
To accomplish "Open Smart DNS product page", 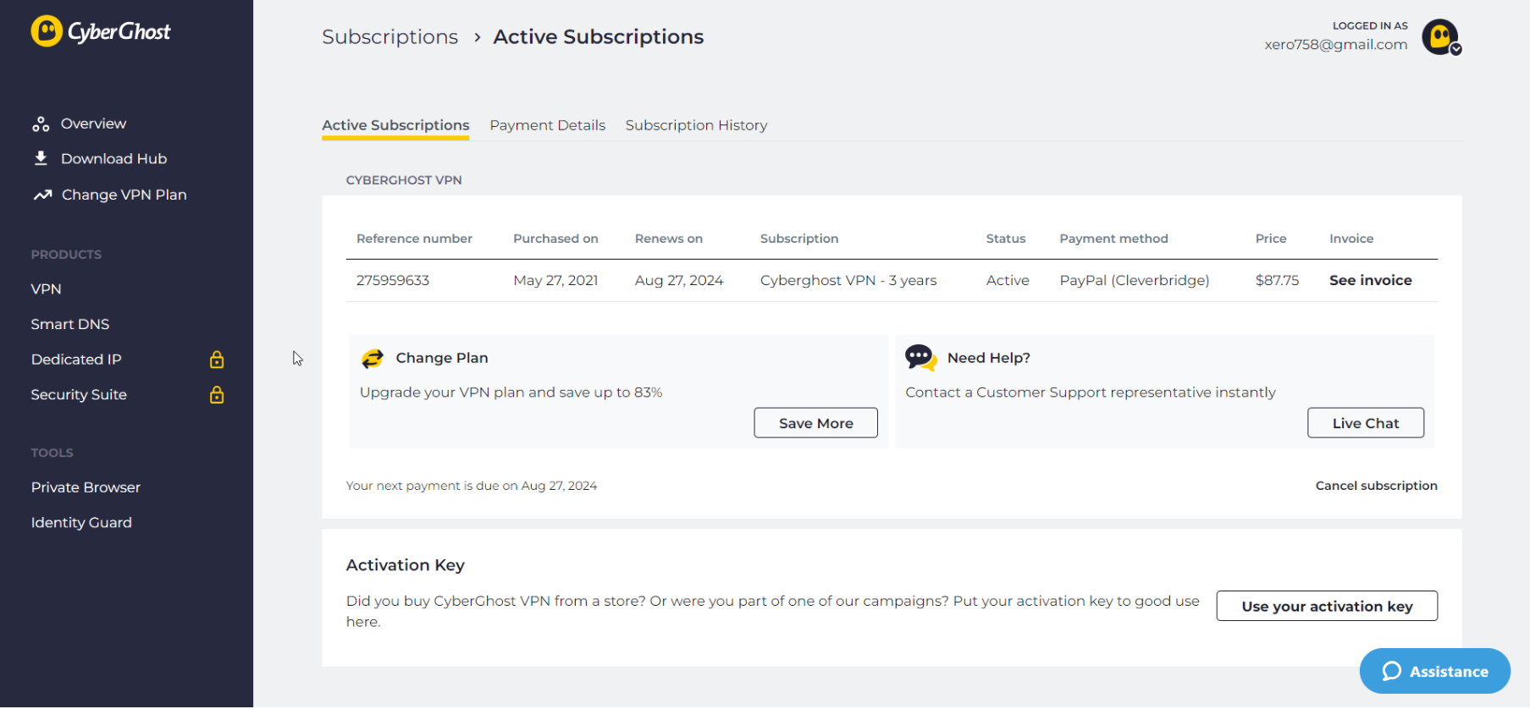I will 70,325.
